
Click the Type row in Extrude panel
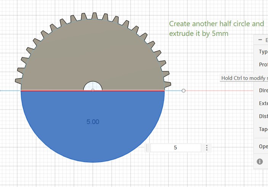(x=261, y=51)
